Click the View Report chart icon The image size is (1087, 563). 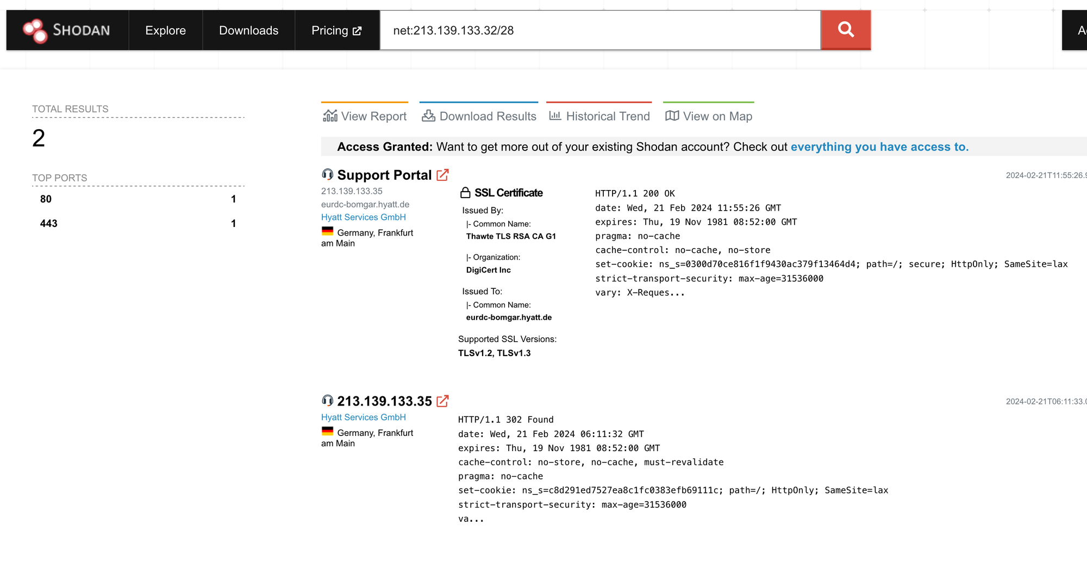click(x=330, y=116)
